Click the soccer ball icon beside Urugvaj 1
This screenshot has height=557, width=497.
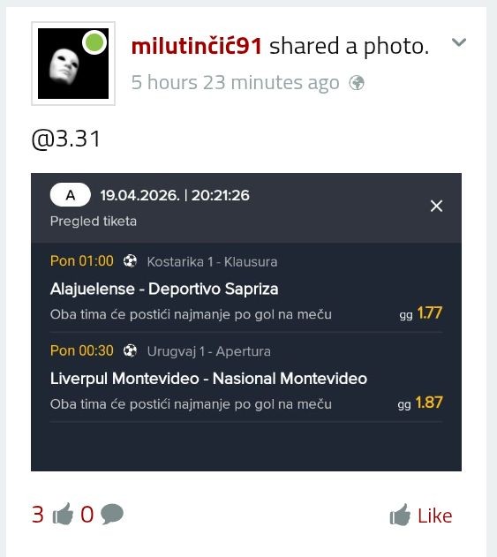click(x=130, y=351)
